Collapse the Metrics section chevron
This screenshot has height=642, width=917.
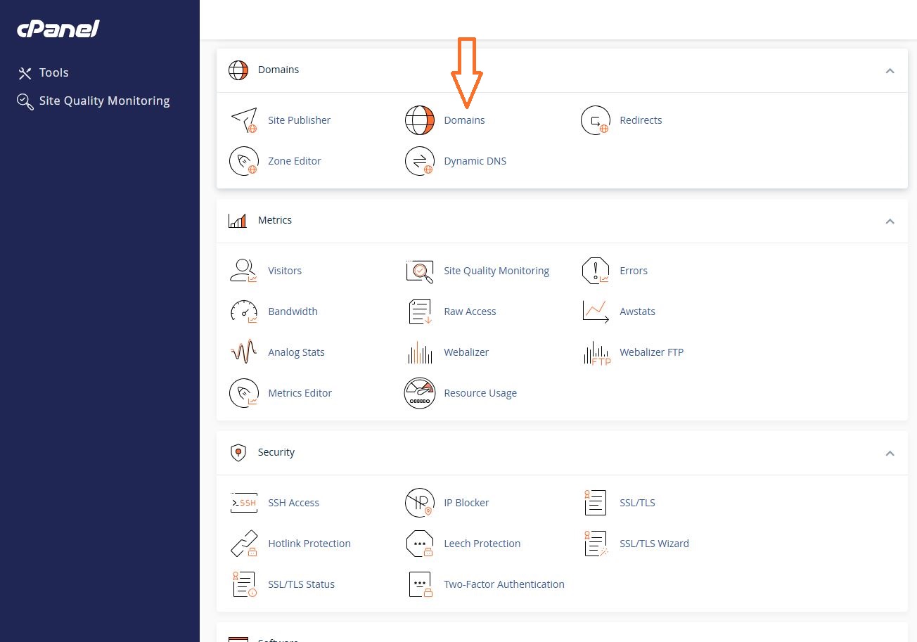[890, 221]
